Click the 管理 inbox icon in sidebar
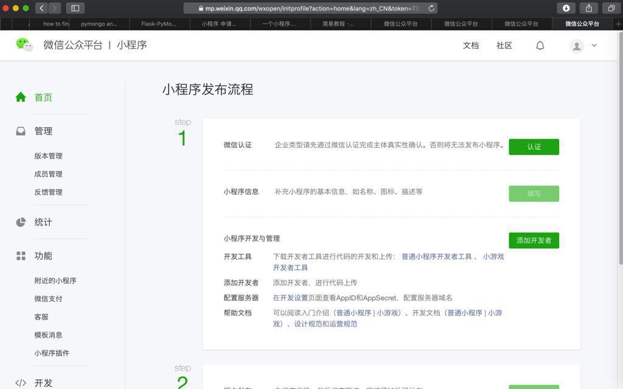623x389 pixels. [21, 131]
